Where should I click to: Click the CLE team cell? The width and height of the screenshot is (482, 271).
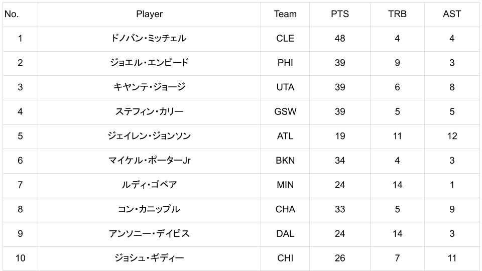(285, 38)
